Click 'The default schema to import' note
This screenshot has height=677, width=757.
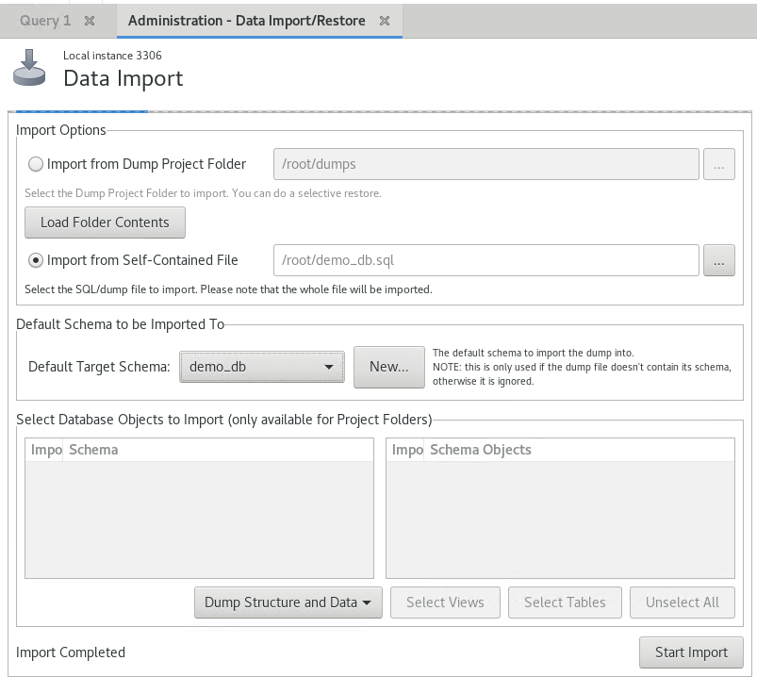[x=582, y=367]
